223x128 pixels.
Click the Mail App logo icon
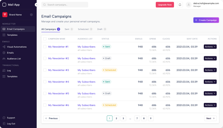click(x=4, y=5)
